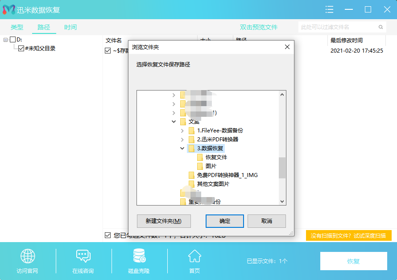
Task: Click the search magnifier in filter box
Action: [380, 27]
